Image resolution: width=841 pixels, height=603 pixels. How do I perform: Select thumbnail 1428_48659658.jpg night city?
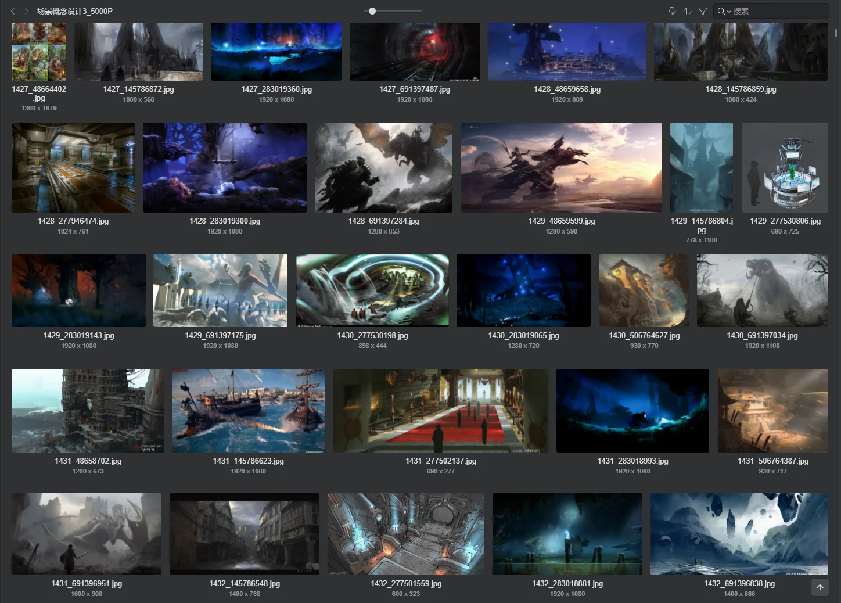567,51
